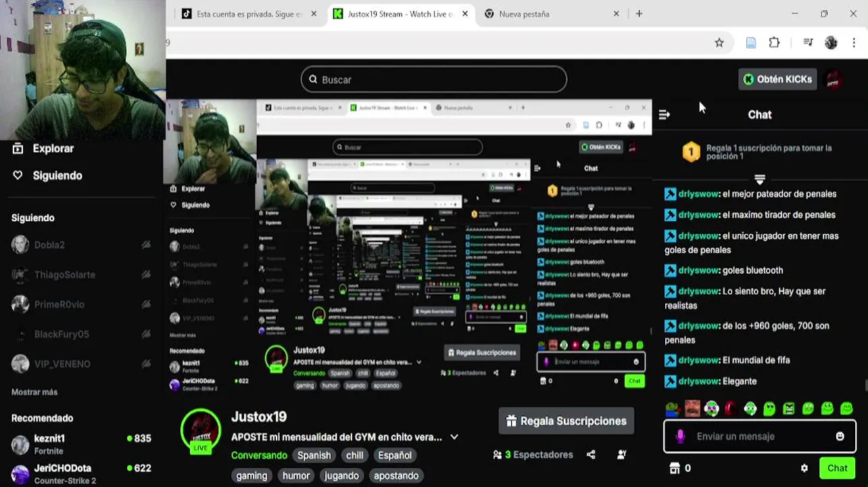Viewport: 868px width, 487px height.
Task: Open Explorar in the sidebar
Action: click(44, 148)
